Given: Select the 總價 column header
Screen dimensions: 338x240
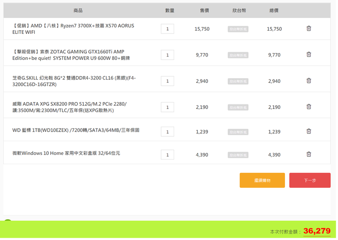Looking at the screenshot, I should 274,10.
